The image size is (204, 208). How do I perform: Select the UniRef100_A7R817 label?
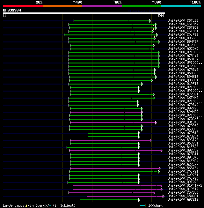183,133
